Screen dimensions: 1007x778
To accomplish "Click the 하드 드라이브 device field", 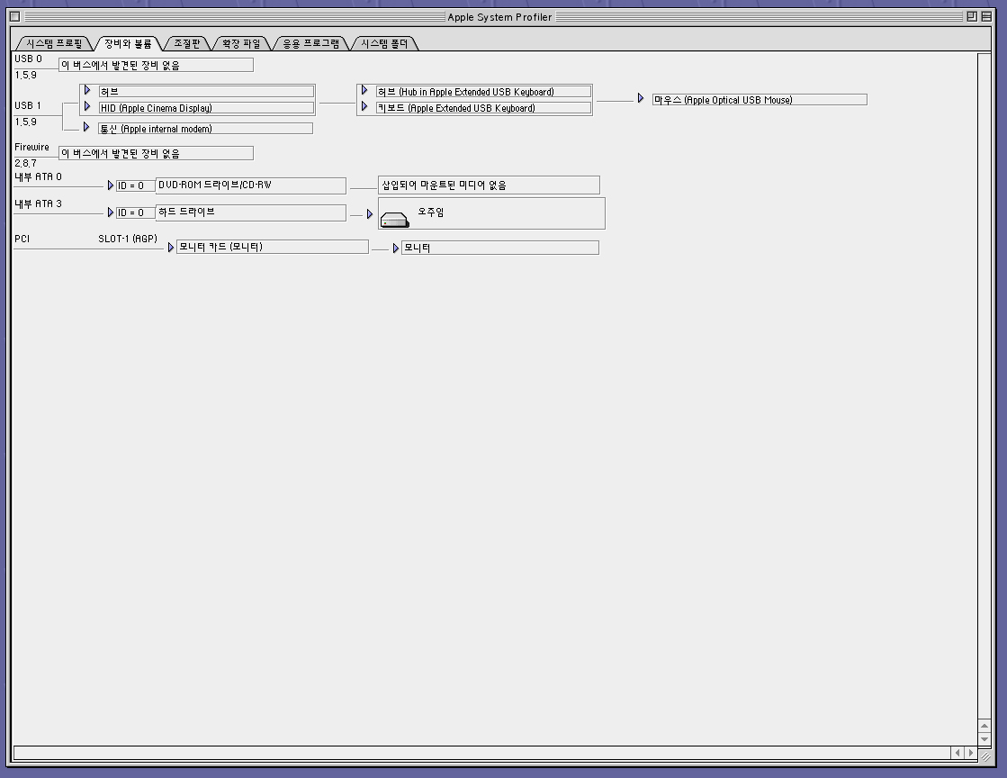I will pyautogui.click(x=250, y=213).
